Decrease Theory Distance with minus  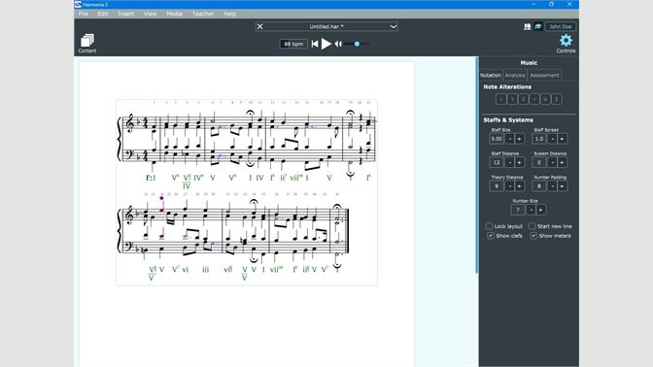(510, 186)
